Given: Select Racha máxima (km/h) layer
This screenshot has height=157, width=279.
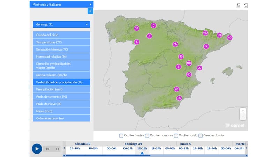Looking at the screenshot, I should pyautogui.click(x=62, y=75).
